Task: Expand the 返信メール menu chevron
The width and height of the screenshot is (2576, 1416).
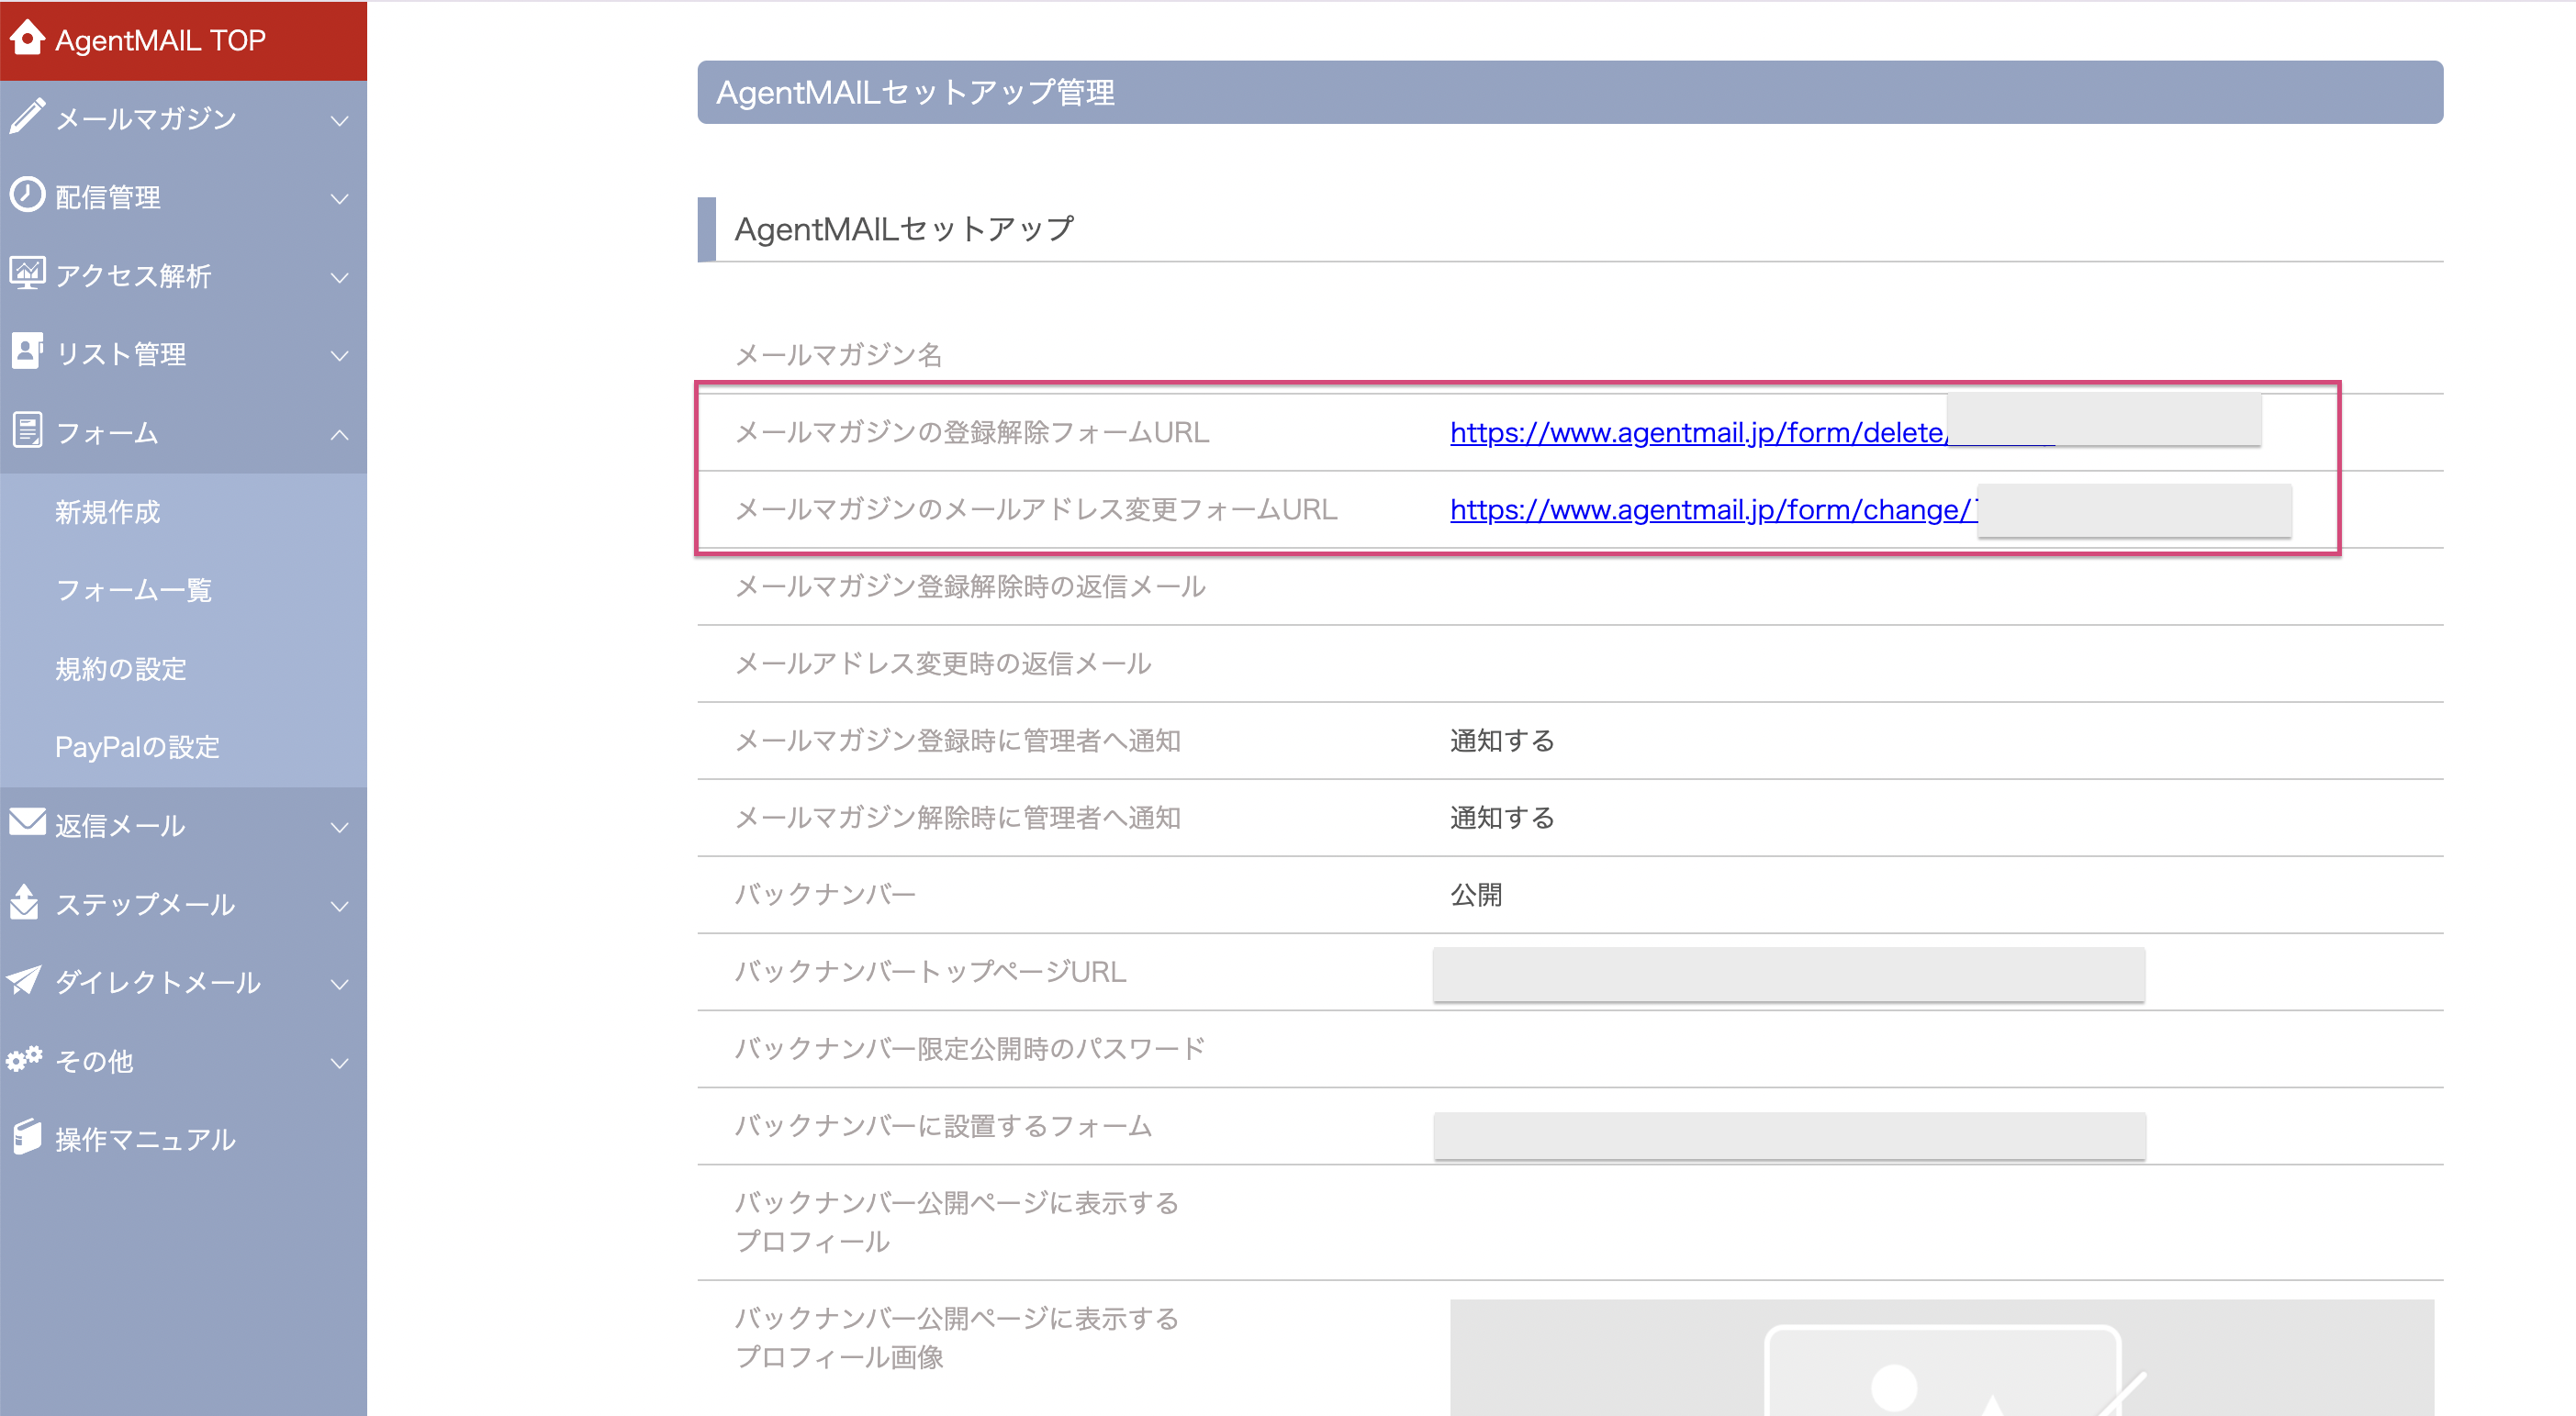Action: point(340,828)
